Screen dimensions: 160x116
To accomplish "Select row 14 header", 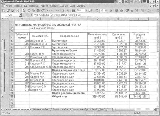I will pyautogui.click(x=12, y=70).
